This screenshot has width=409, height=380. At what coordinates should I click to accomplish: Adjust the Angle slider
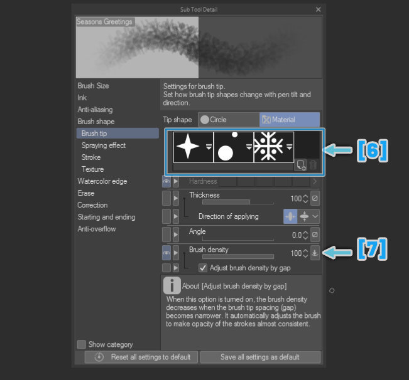[238, 238]
